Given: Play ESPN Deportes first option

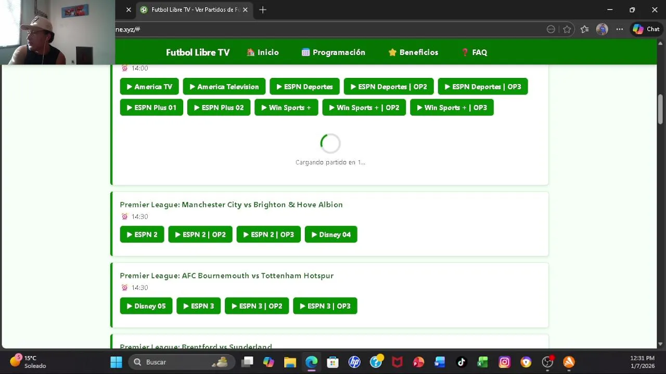Looking at the screenshot, I should [305, 87].
